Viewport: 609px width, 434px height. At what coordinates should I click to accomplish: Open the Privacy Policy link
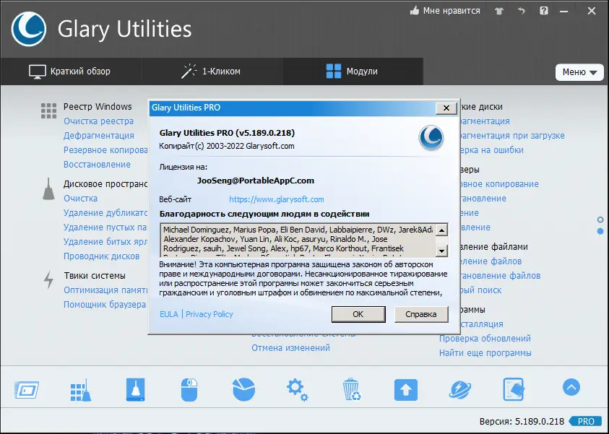point(210,314)
